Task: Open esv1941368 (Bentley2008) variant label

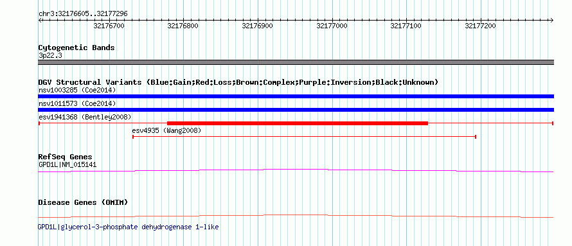Action: point(85,117)
